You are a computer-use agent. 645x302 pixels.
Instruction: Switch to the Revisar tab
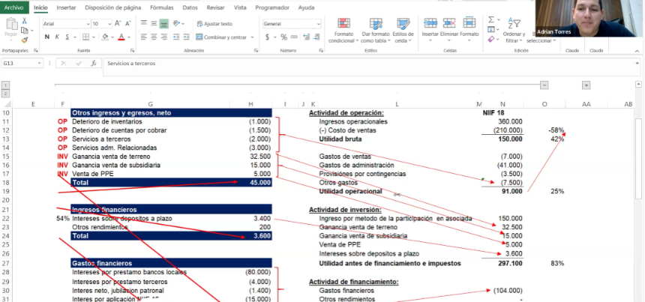(x=215, y=7)
